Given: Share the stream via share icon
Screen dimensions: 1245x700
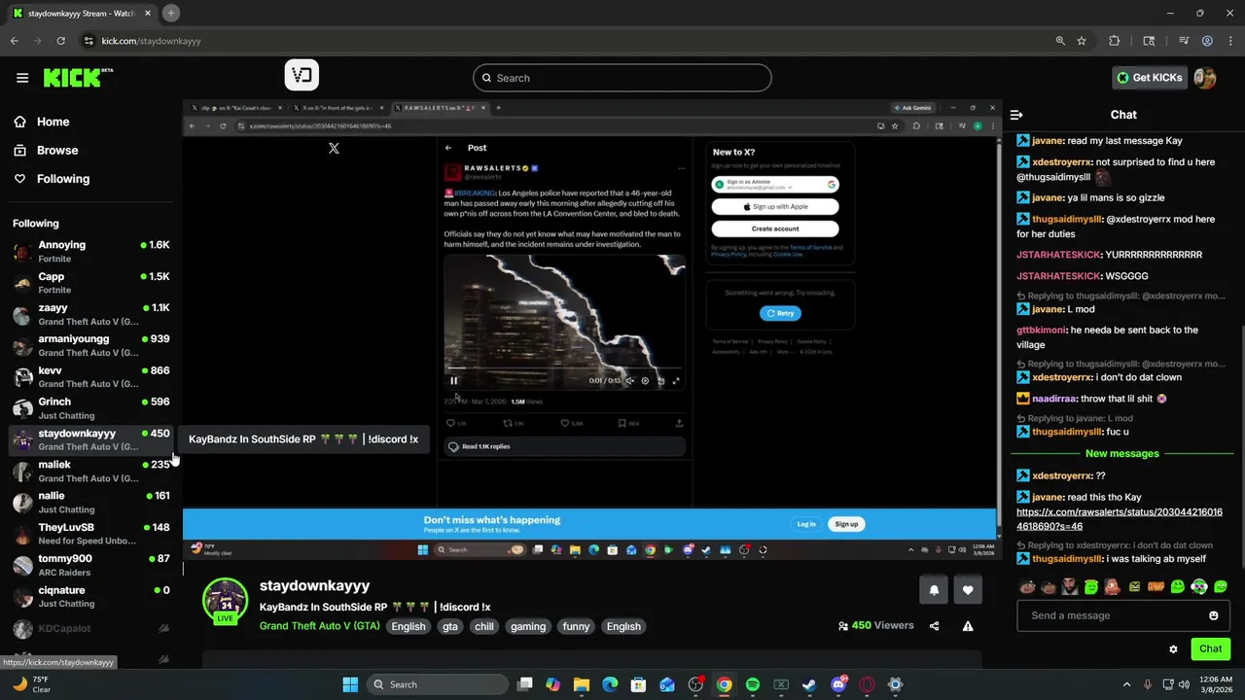Looking at the screenshot, I should (x=935, y=626).
